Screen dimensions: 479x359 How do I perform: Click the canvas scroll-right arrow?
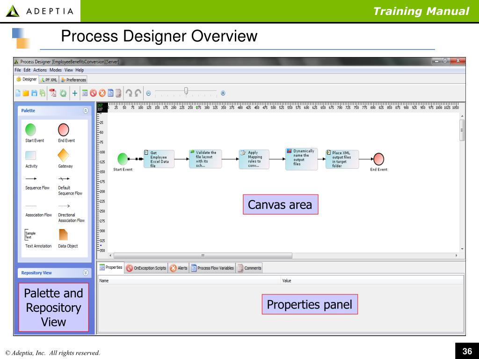click(x=457, y=256)
